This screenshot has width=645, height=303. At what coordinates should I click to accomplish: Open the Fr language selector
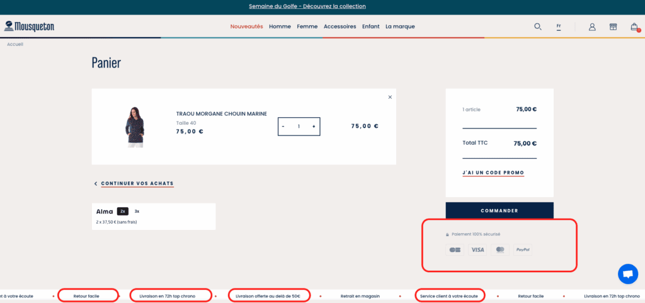pyautogui.click(x=559, y=26)
